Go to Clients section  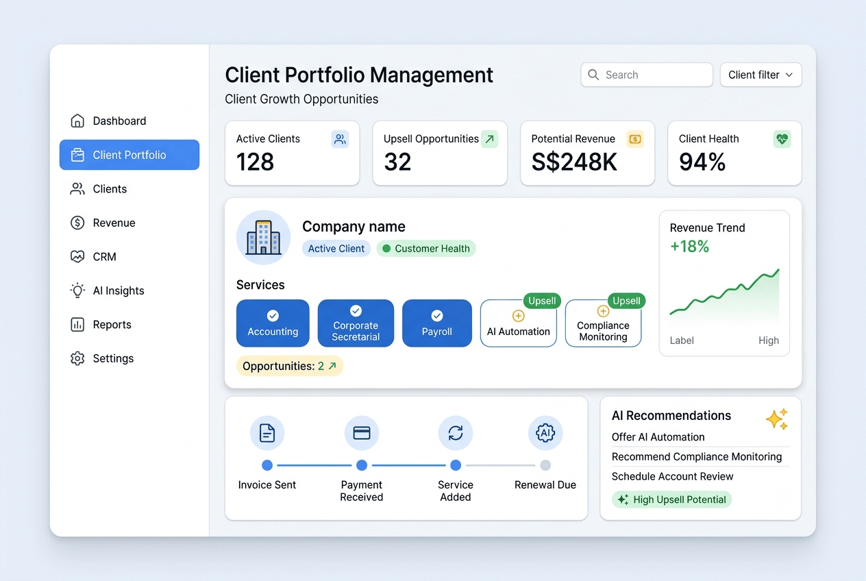pos(129,189)
